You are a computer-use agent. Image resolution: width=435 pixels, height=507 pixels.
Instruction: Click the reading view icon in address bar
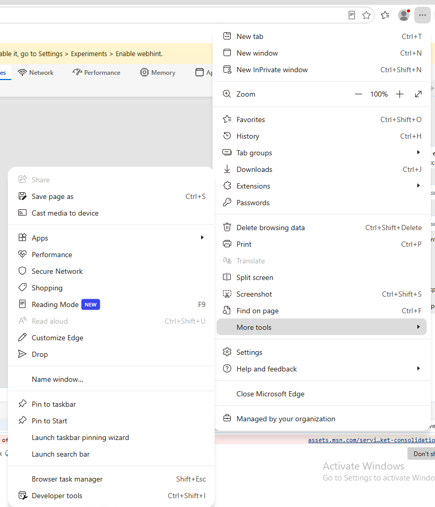pos(352,15)
